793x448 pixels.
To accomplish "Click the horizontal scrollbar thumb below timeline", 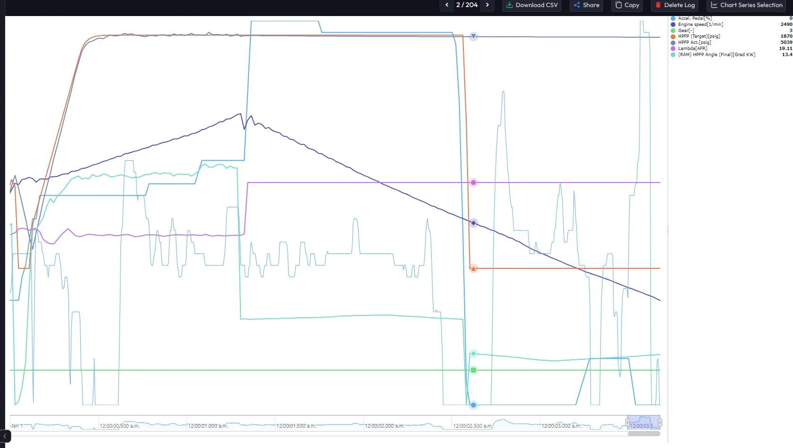I will point(644,434).
